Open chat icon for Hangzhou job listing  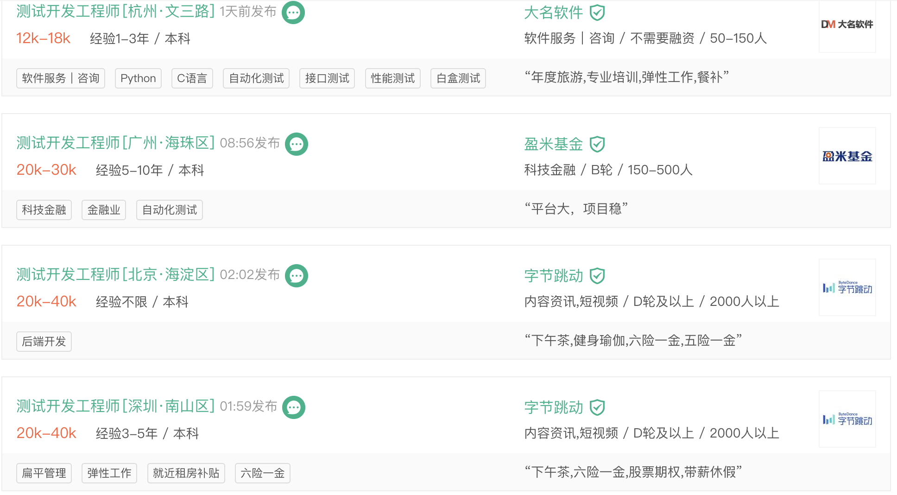click(293, 13)
